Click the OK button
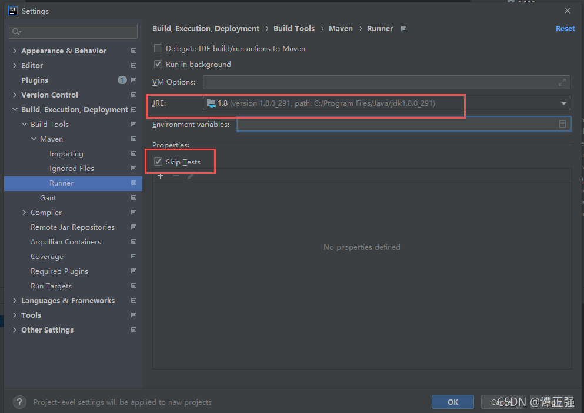This screenshot has height=413, width=584. 452,402
